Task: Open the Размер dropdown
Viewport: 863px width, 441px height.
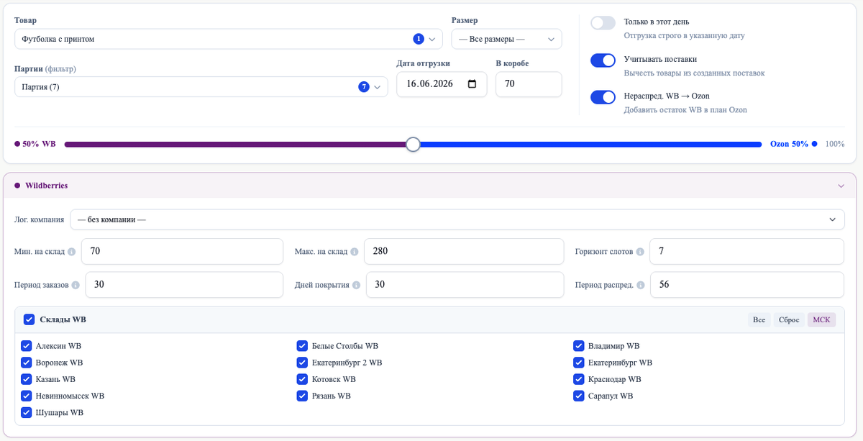Action: click(x=506, y=39)
